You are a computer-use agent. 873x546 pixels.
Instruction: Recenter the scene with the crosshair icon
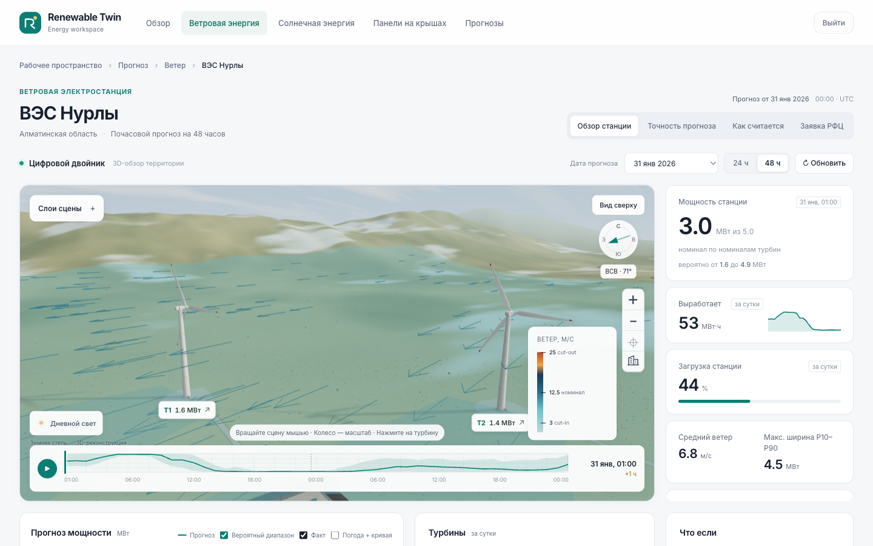[633, 342]
